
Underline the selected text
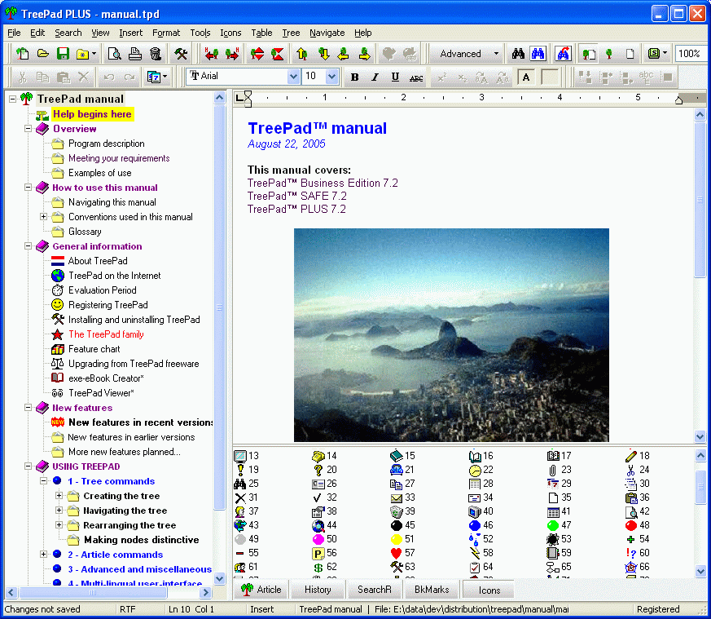coord(395,77)
